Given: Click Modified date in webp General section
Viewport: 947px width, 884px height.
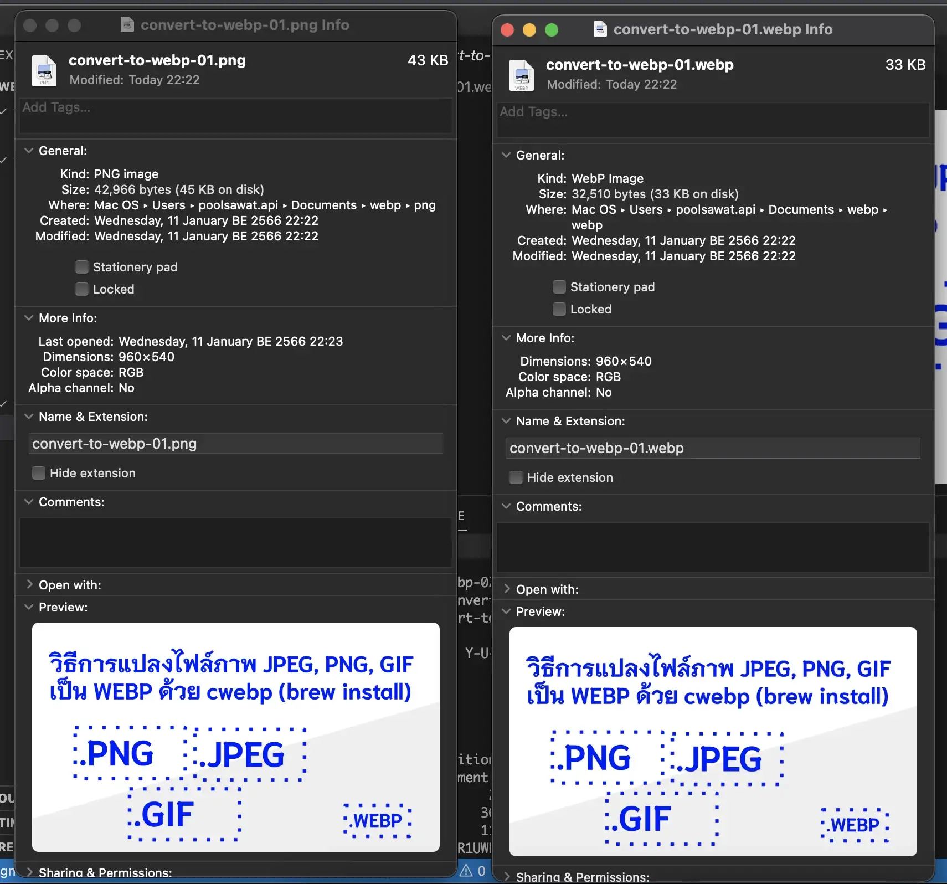Looking at the screenshot, I should click(x=683, y=256).
